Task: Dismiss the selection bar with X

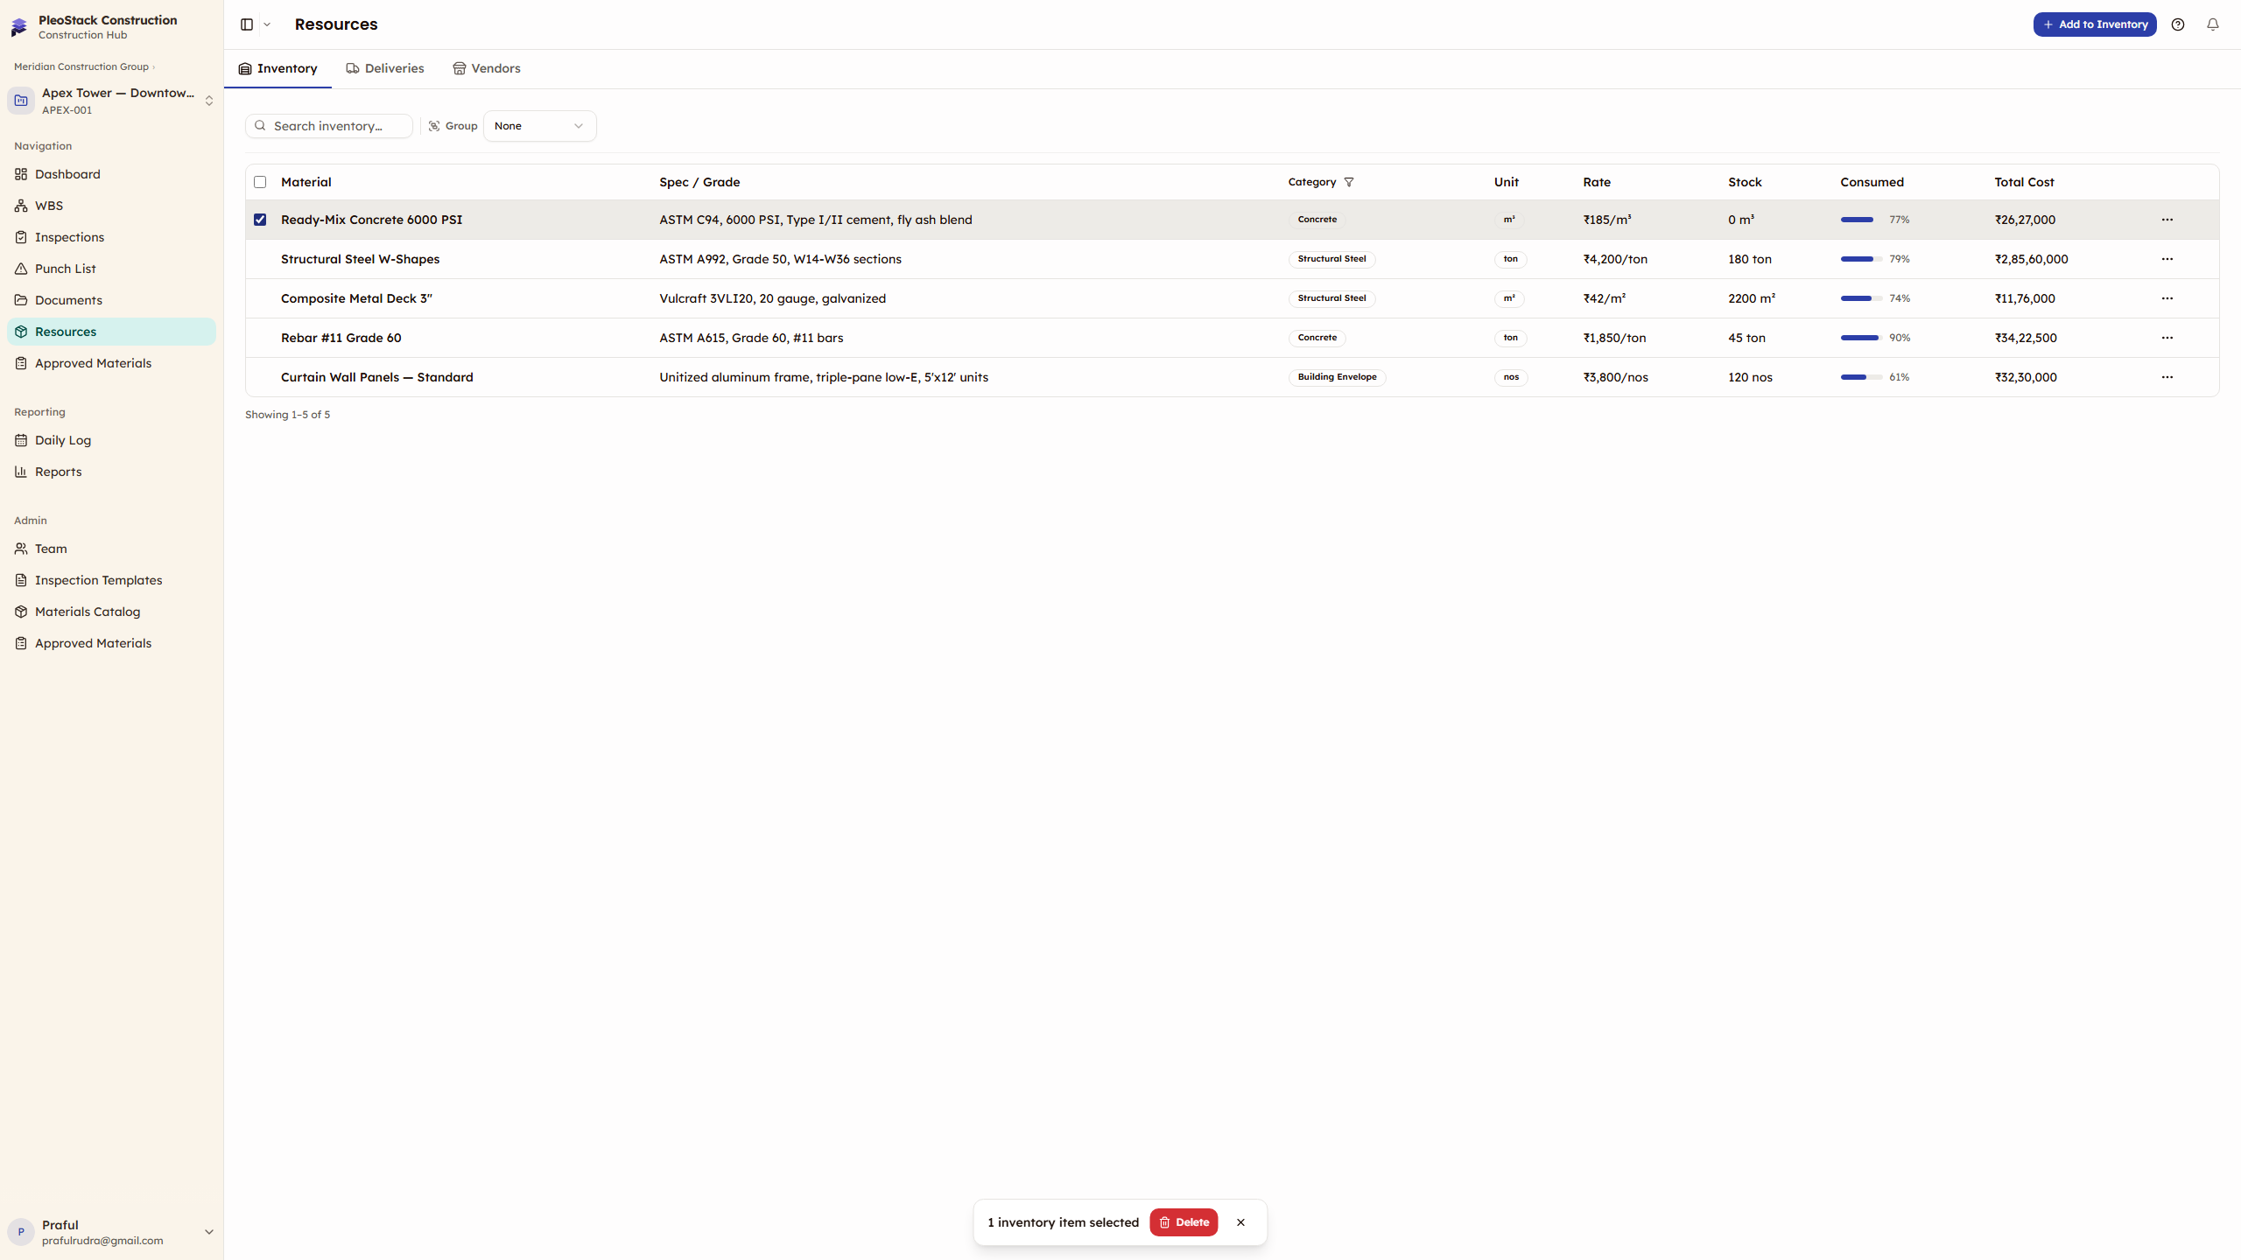Action: tap(1240, 1222)
